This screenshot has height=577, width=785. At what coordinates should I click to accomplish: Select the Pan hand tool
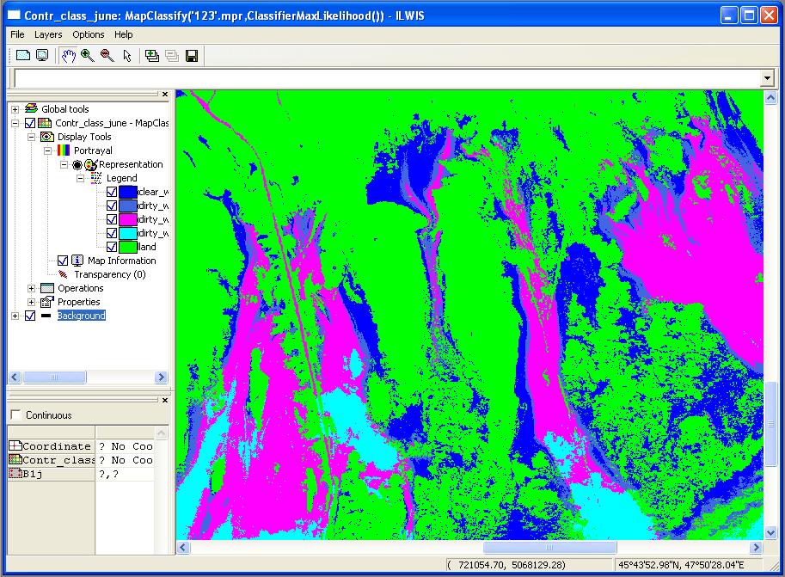click(70, 56)
